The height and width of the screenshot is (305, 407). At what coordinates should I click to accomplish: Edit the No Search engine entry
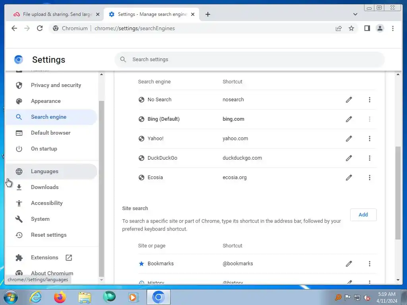pyautogui.click(x=349, y=100)
